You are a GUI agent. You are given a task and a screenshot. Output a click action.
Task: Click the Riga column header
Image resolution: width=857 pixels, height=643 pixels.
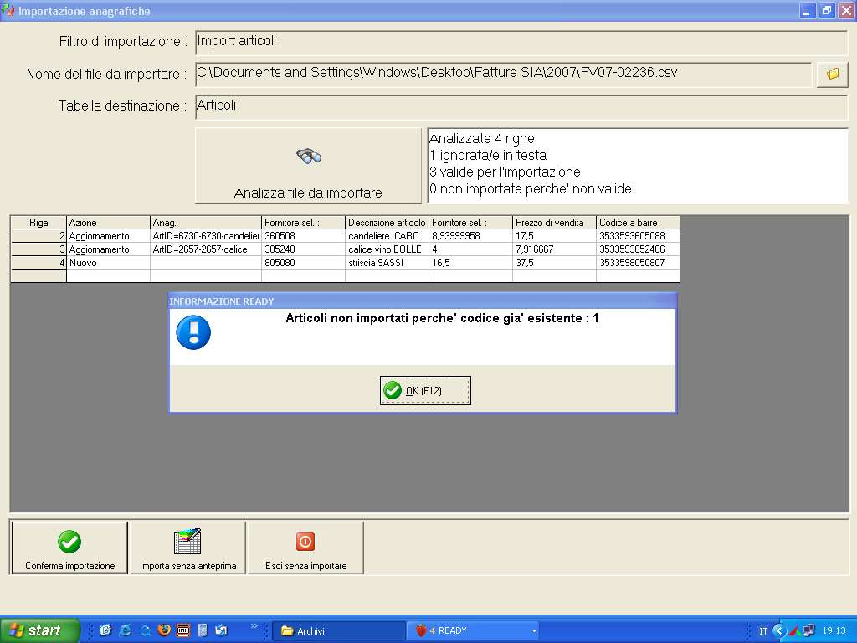tap(38, 223)
